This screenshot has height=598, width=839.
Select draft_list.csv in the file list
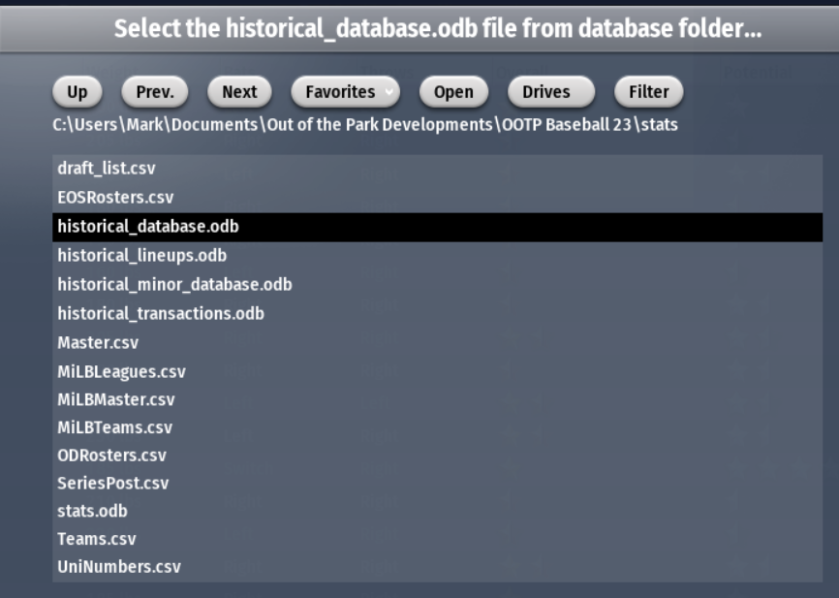pos(107,169)
